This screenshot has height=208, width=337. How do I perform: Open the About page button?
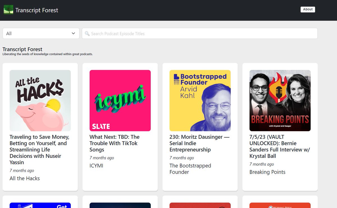308,9
